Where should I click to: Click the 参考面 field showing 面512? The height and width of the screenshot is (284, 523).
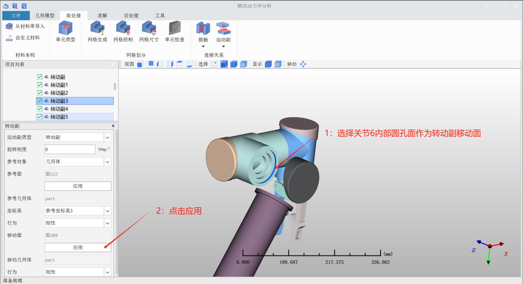(77, 174)
